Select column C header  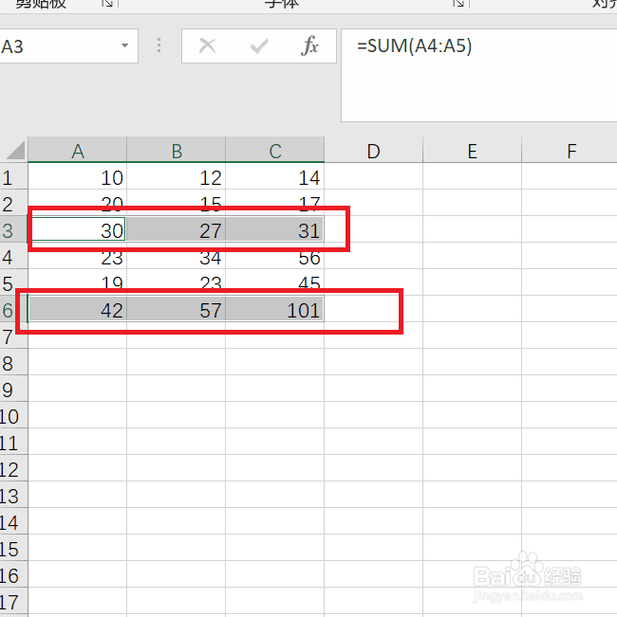pos(275,150)
